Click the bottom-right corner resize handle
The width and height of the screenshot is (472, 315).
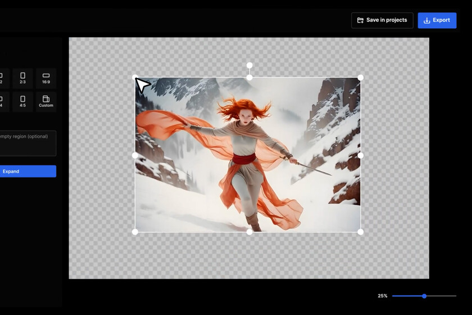(x=361, y=232)
